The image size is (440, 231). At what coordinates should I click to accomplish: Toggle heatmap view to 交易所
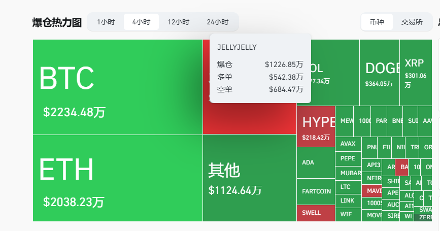tap(412, 22)
